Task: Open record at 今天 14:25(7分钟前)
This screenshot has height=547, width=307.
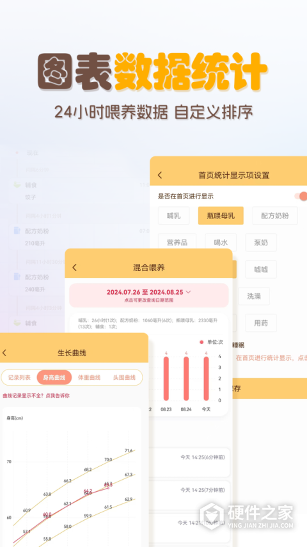Action: pos(189,495)
